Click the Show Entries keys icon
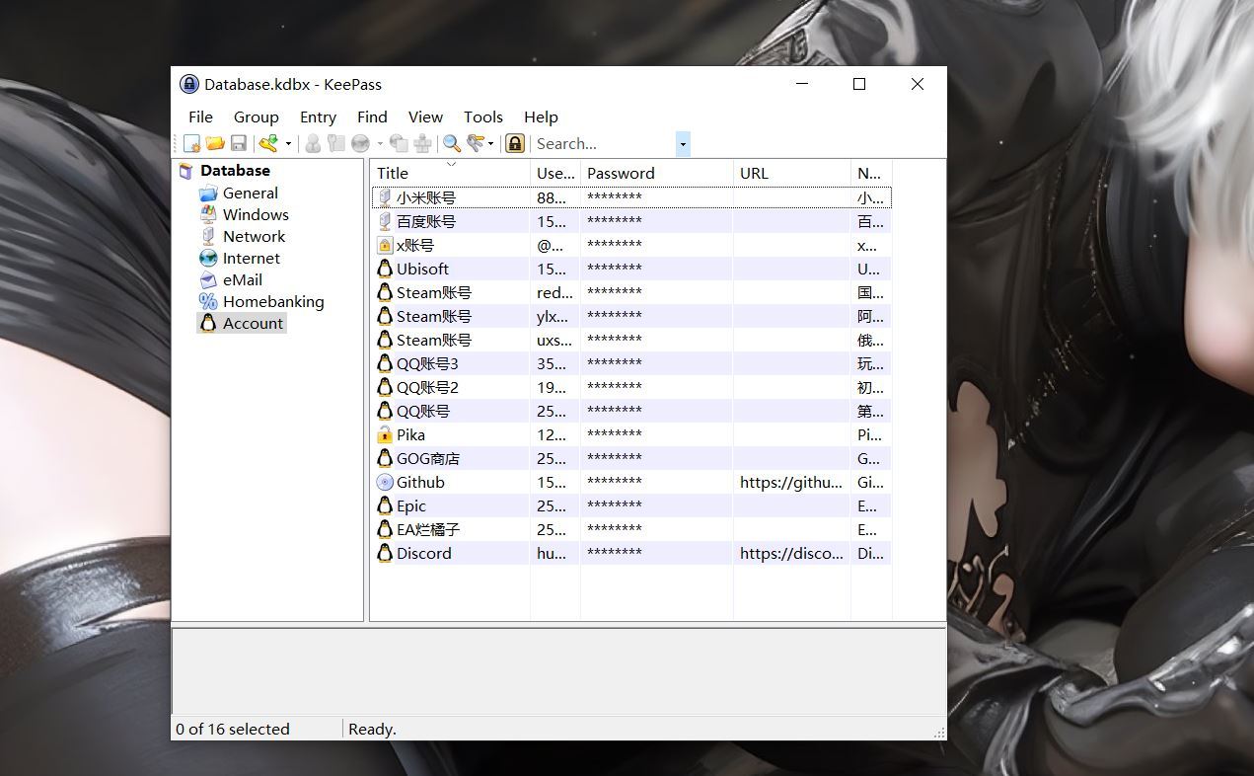This screenshot has width=1254, height=776. pos(476,144)
